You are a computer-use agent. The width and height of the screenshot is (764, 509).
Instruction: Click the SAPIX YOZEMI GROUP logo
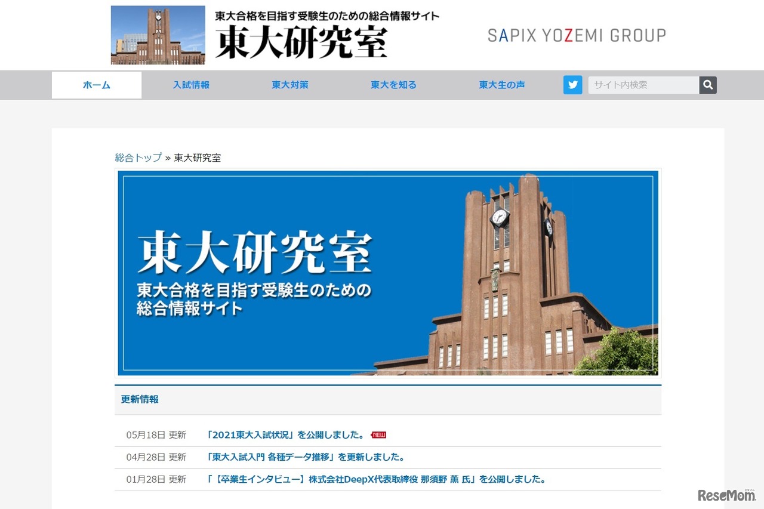point(575,35)
